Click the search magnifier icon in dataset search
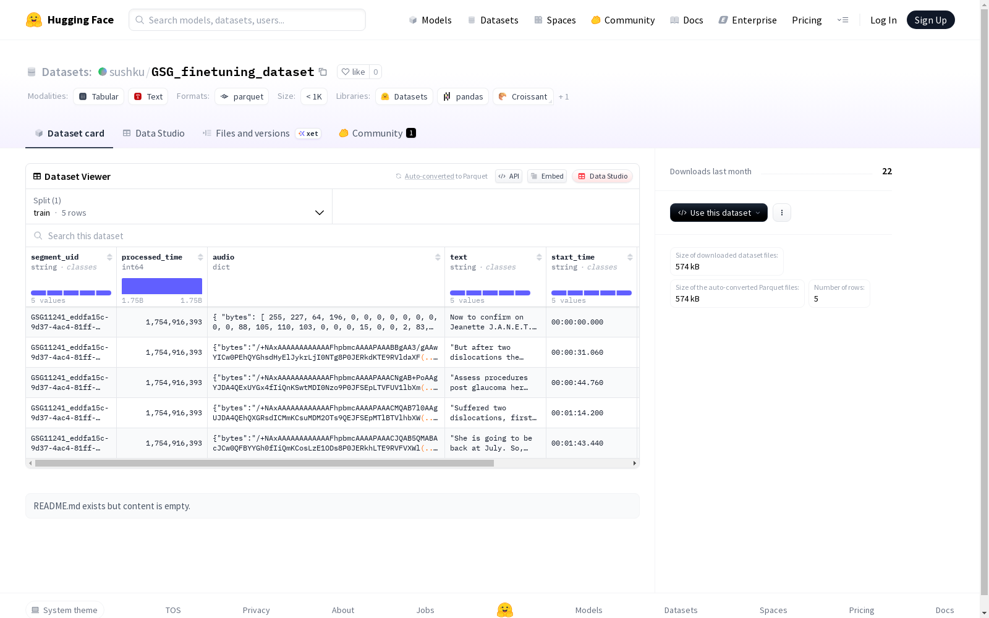989x618 pixels. (38, 235)
